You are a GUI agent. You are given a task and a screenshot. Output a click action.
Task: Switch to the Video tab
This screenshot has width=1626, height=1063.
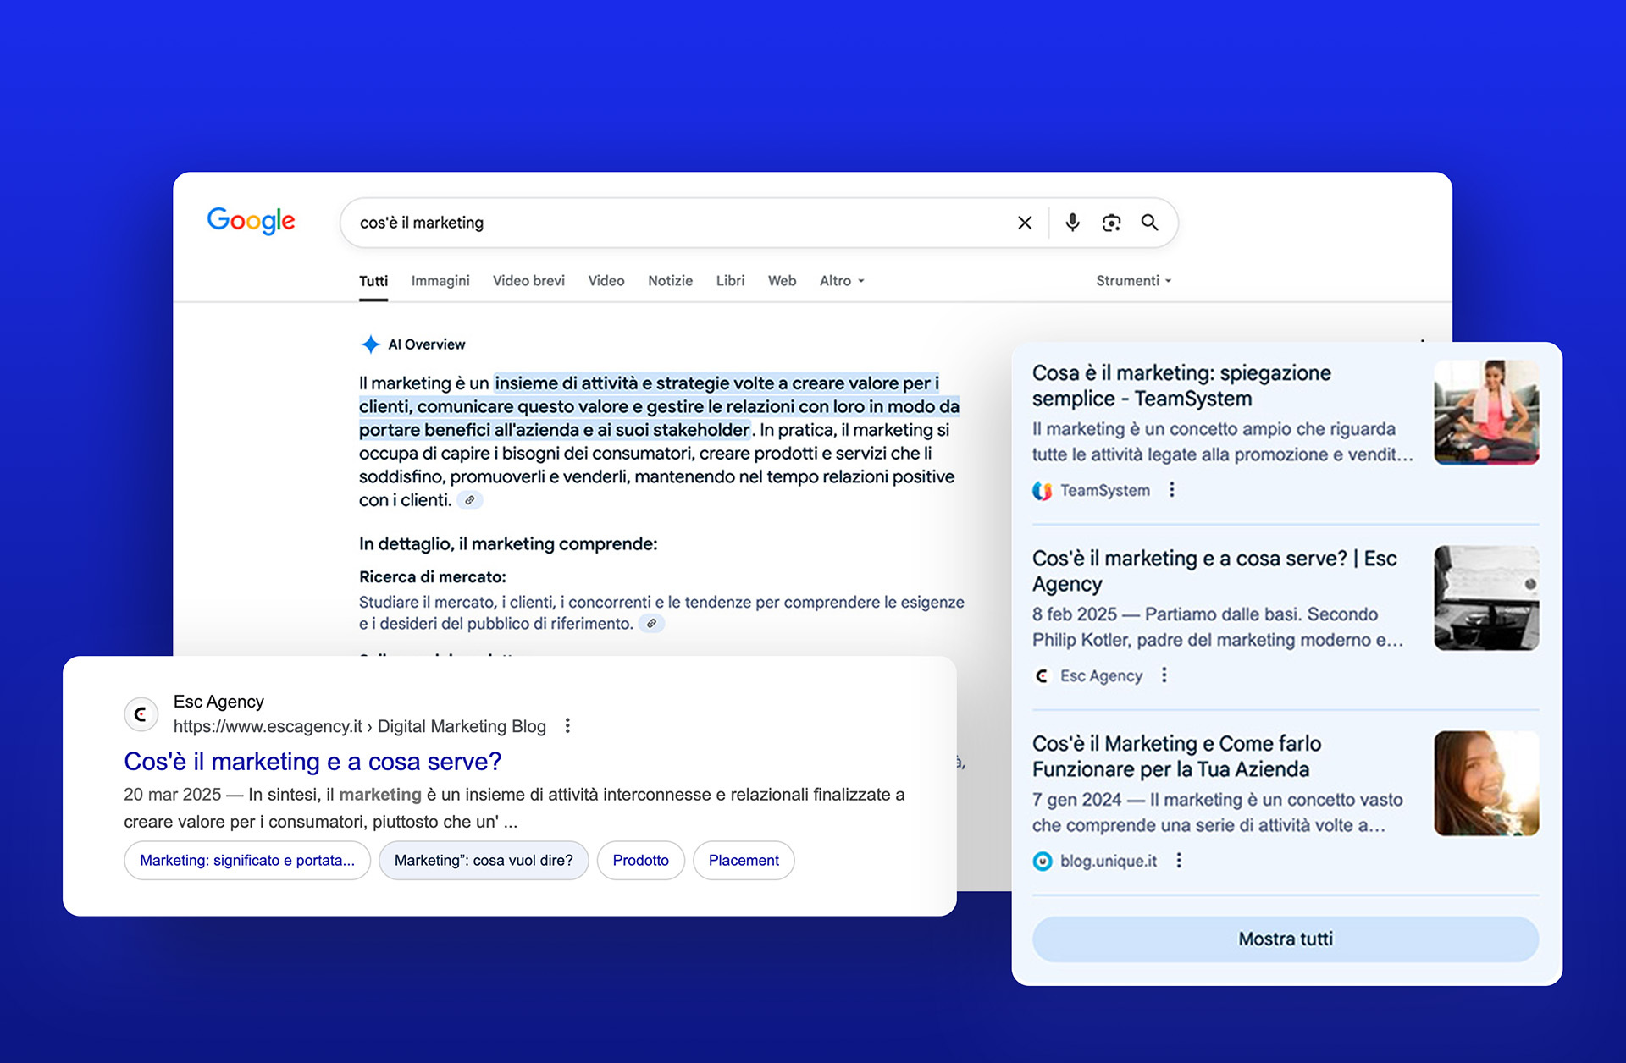tap(606, 281)
